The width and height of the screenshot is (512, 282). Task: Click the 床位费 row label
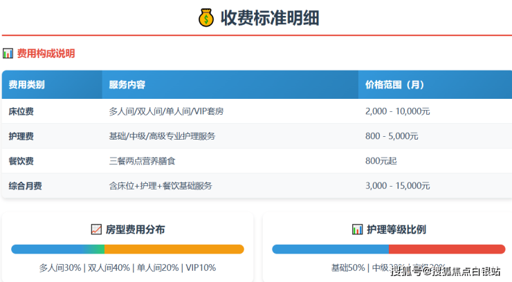pyautogui.click(x=21, y=111)
